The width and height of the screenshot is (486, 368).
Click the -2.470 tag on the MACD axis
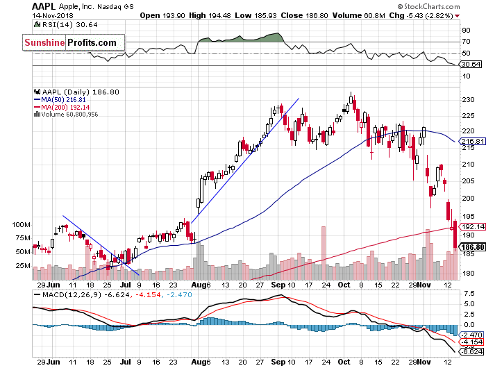tap(471, 335)
